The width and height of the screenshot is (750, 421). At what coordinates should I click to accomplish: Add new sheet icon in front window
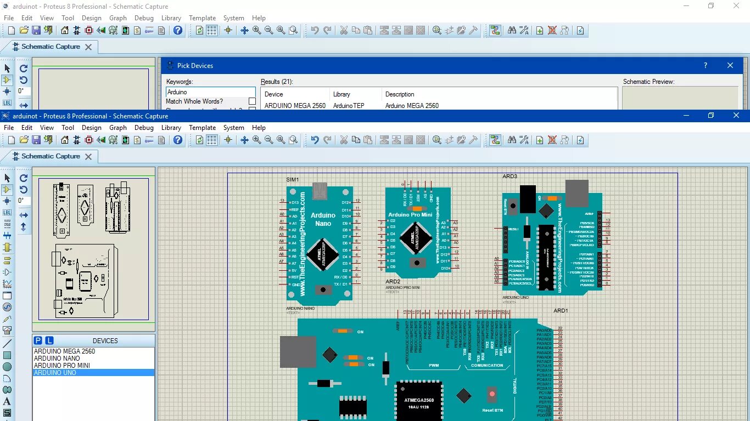540,140
